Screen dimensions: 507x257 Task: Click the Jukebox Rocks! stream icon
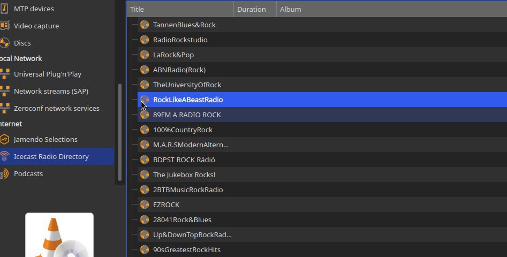tap(145, 175)
